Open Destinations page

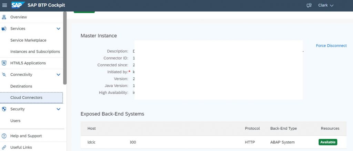point(21,86)
